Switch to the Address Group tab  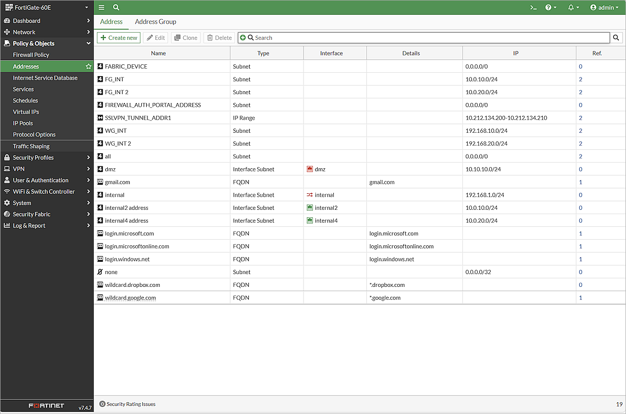156,22
